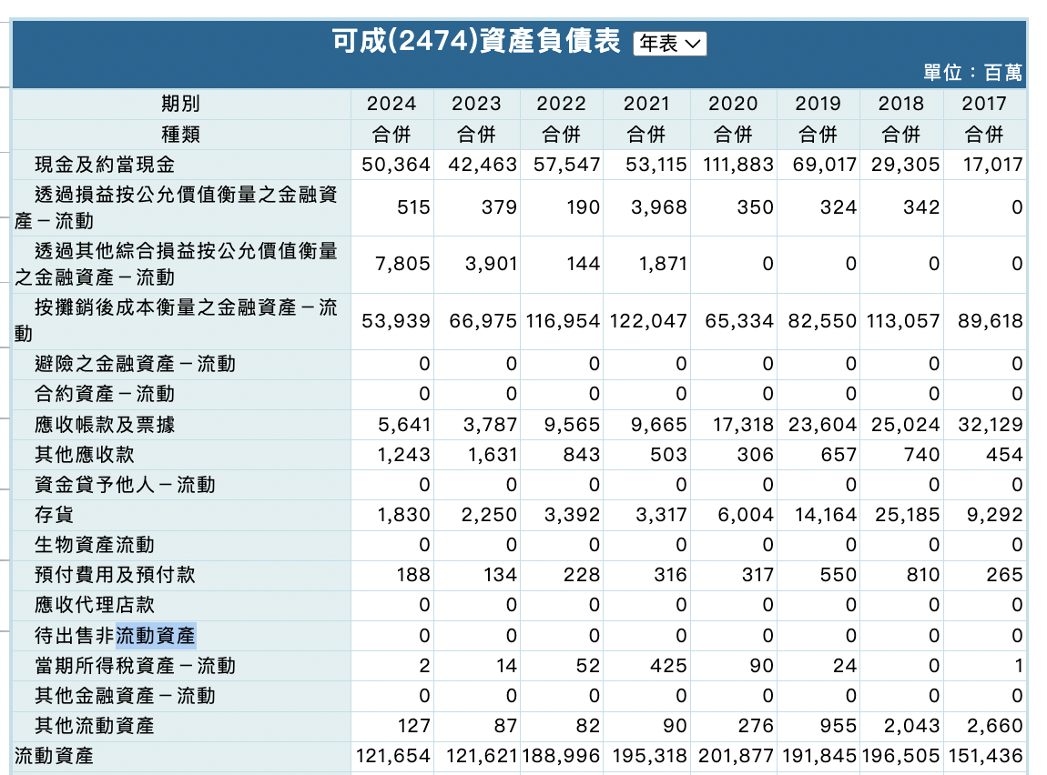The height and width of the screenshot is (775, 1047).
Task: Click the 2017 other current assets 2,660
Action: tap(994, 726)
